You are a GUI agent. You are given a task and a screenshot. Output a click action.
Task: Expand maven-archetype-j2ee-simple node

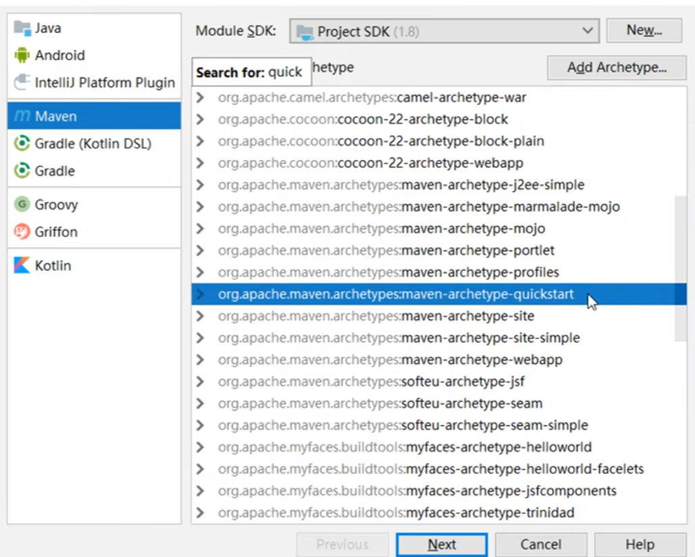[201, 185]
